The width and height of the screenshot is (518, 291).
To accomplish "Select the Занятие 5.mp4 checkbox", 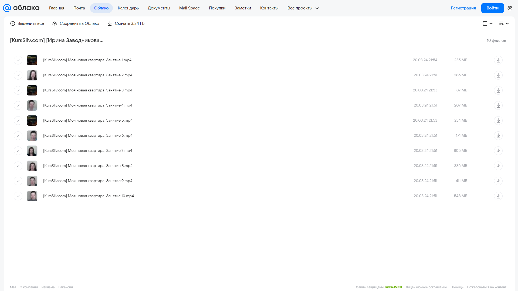I will [x=18, y=121].
